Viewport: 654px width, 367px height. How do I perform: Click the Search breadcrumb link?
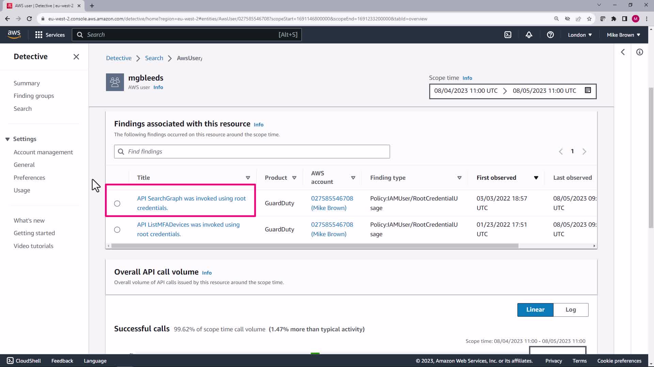tap(154, 58)
